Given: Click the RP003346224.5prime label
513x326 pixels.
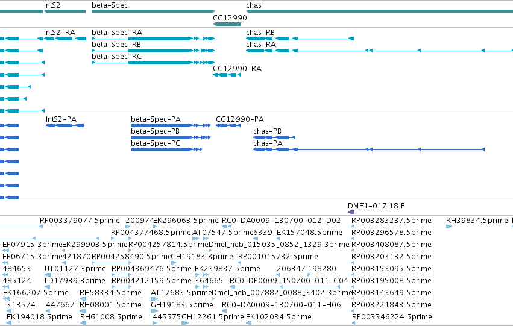Looking at the screenshot, I should tap(392, 317).
